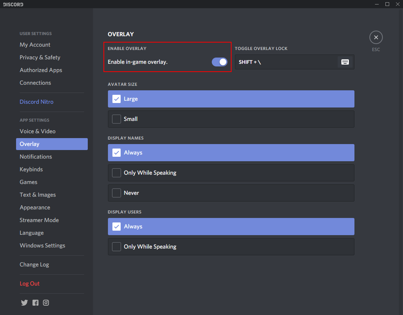Click the Toggle Overlay Lock shortcut field
The width and height of the screenshot is (403, 315).
tap(286, 62)
